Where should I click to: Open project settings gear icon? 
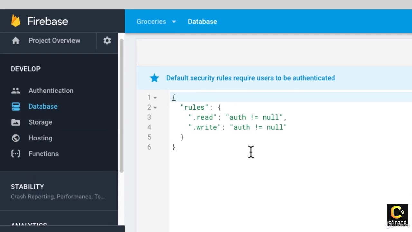click(x=107, y=41)
